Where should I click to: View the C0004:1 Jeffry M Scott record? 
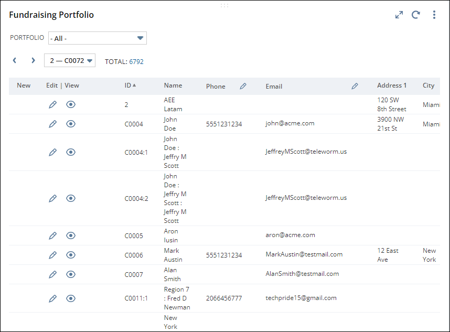click(x=71, y=152)
